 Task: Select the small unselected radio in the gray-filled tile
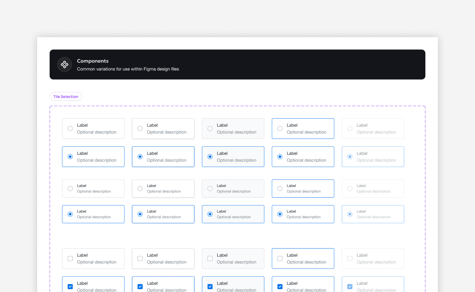tap(210, 189)
